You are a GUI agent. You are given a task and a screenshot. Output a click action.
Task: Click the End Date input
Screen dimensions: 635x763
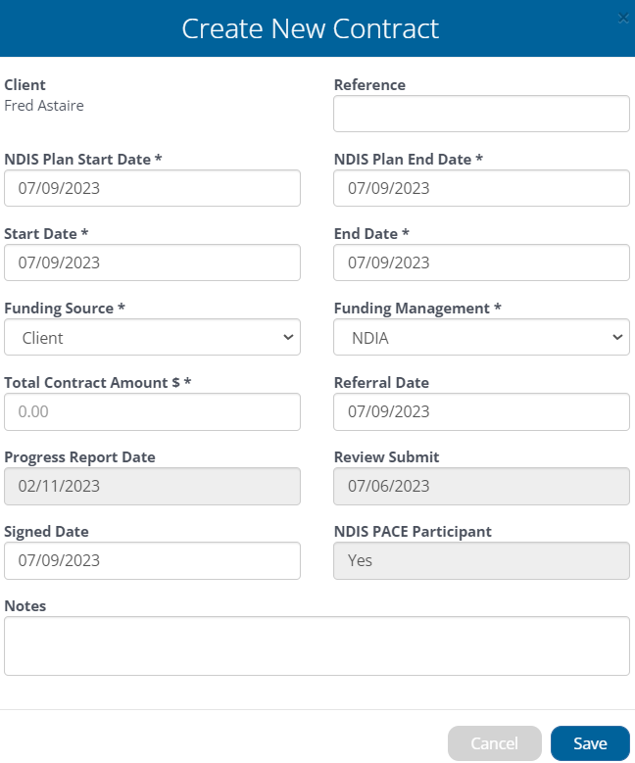point(481,262)
